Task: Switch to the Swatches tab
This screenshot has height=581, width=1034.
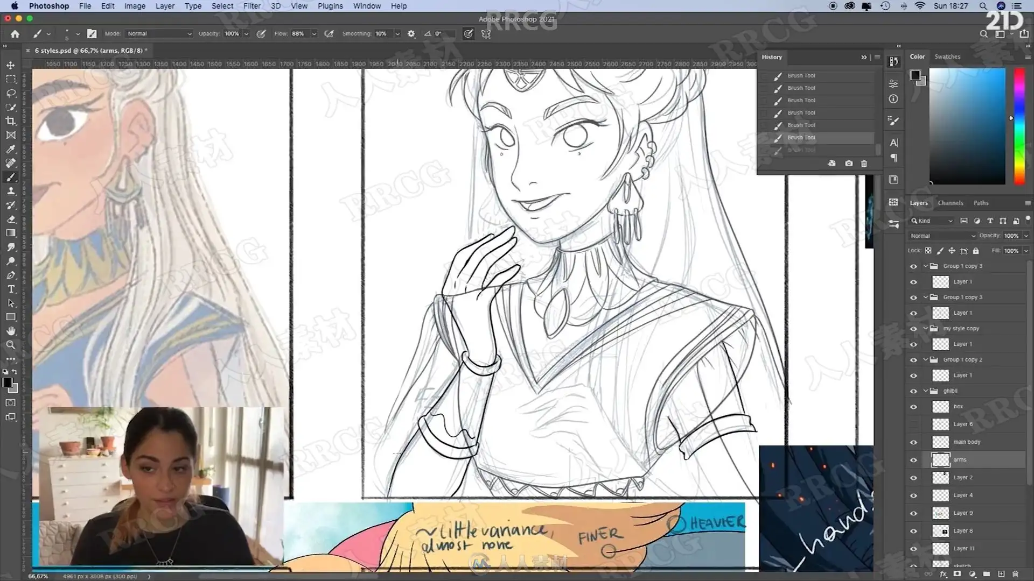Action: (947, 56)
